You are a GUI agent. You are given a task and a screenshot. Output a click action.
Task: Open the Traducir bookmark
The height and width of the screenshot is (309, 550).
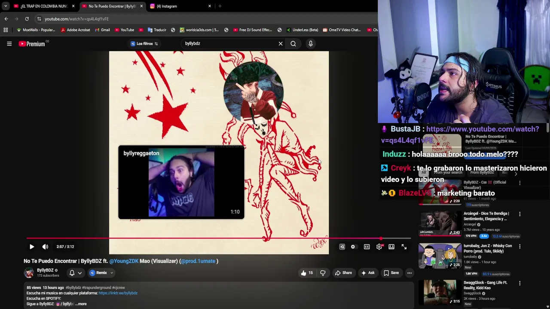157,30
